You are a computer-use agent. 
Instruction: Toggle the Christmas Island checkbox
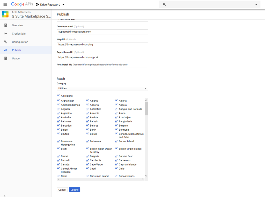pyautogui.click(x=87, y=176)
